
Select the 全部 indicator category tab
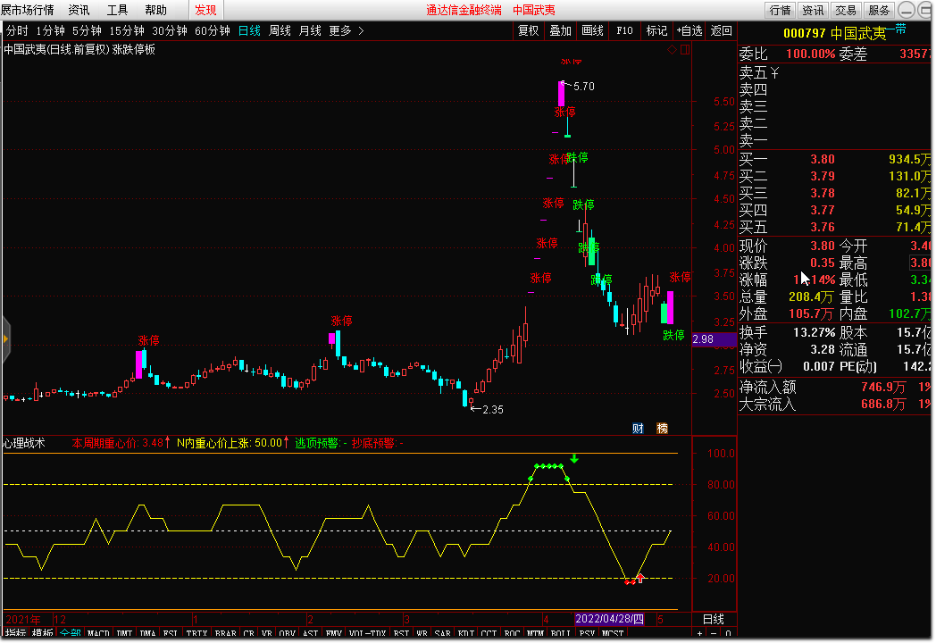[71, 633]
